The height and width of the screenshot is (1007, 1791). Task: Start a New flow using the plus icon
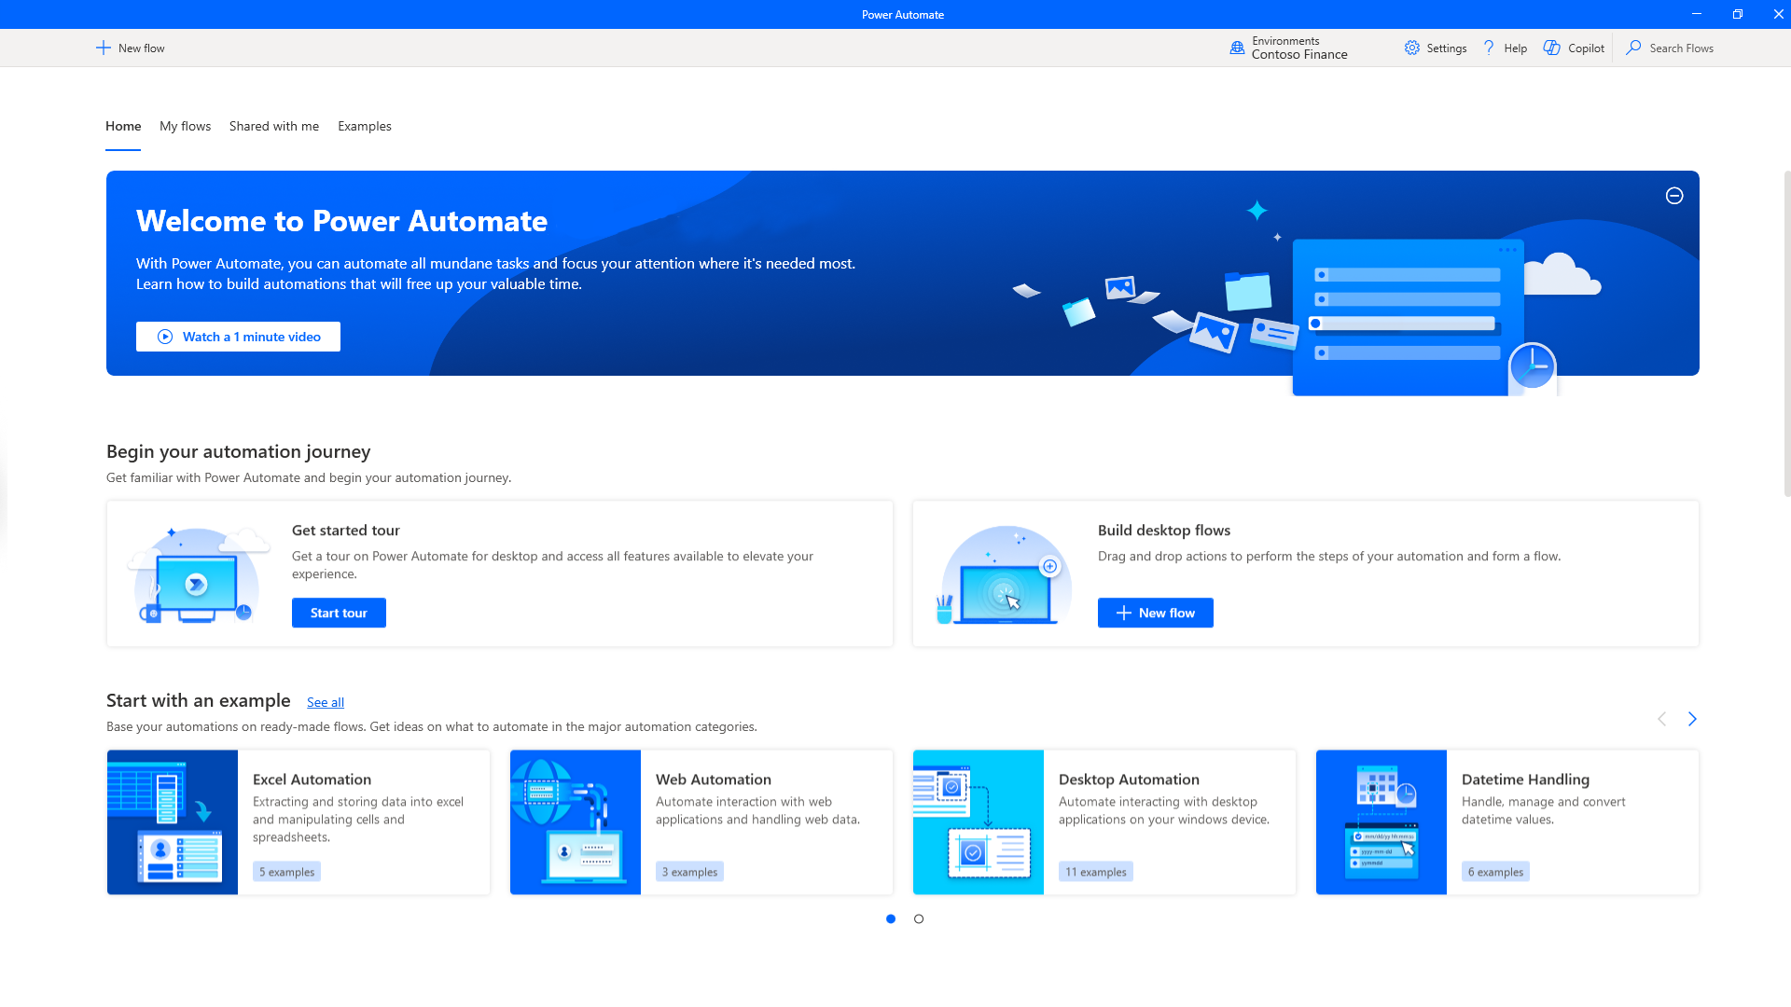coord(104,48)
